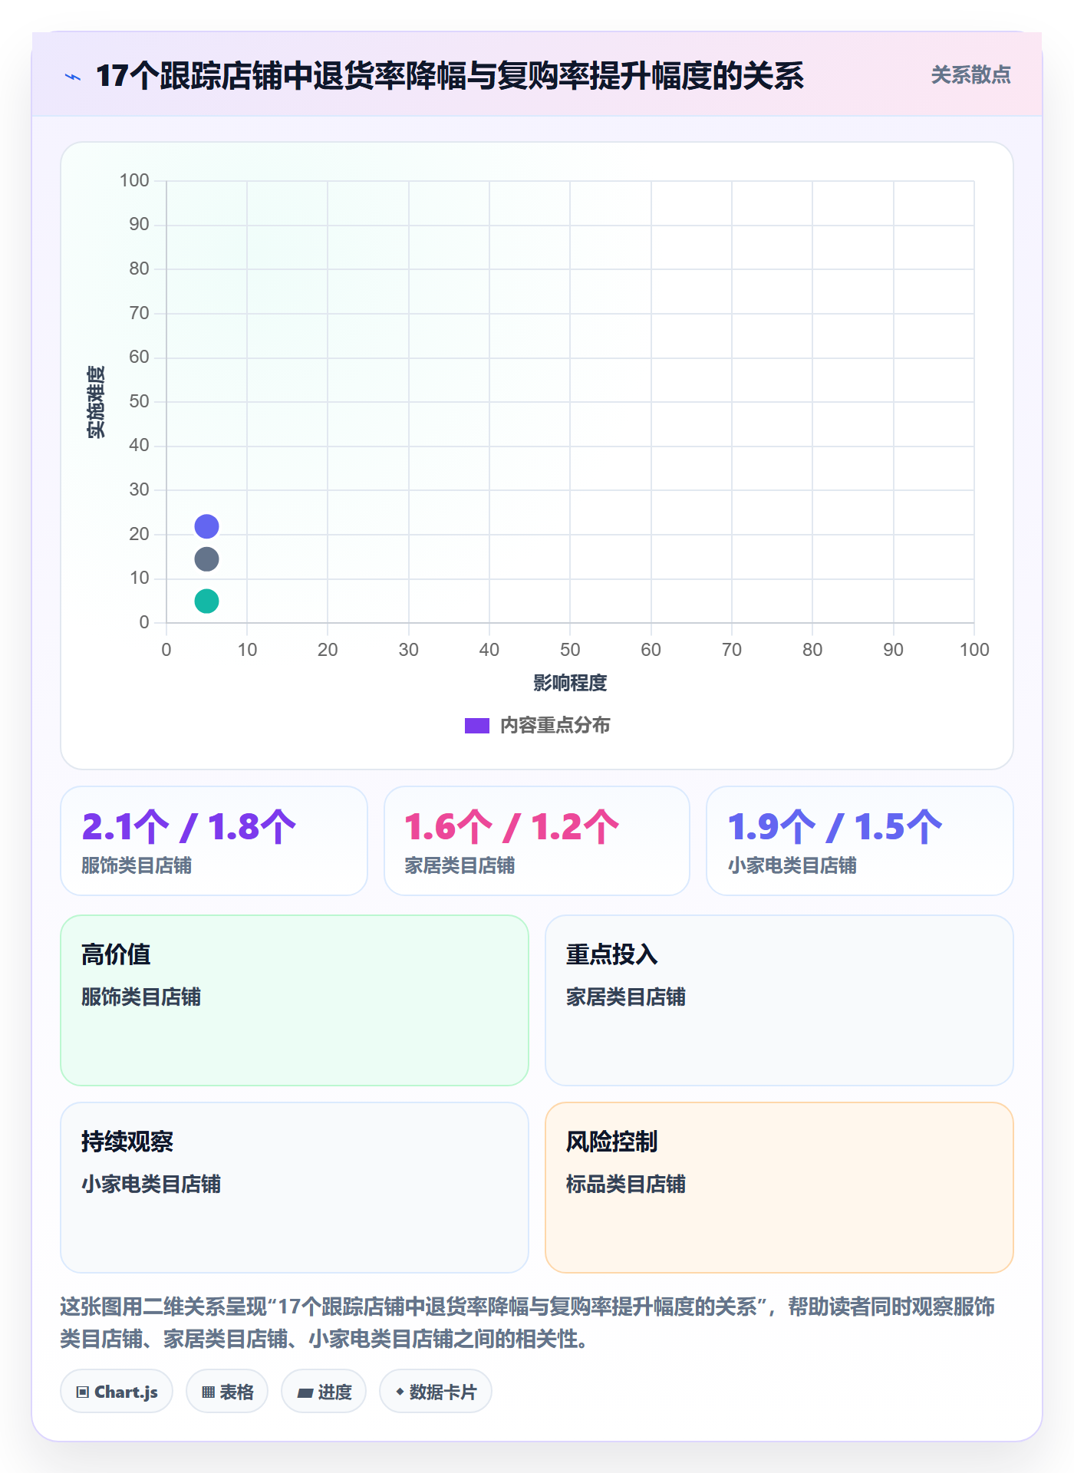Select the 持续观察 quadrant card
Viewport: 1074px width, 1473px height.
295,1188
